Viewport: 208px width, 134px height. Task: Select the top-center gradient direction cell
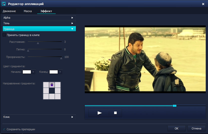(52, 85)
